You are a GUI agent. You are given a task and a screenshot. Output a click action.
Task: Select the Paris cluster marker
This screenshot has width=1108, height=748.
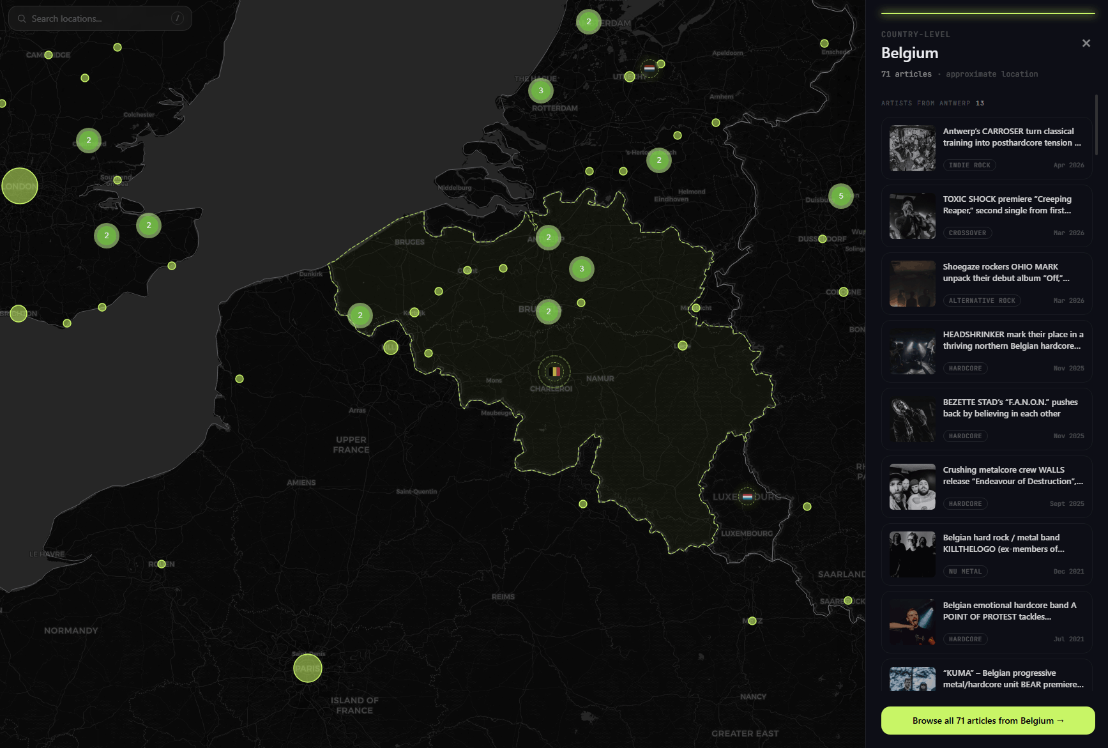click(x=308, y=668)
